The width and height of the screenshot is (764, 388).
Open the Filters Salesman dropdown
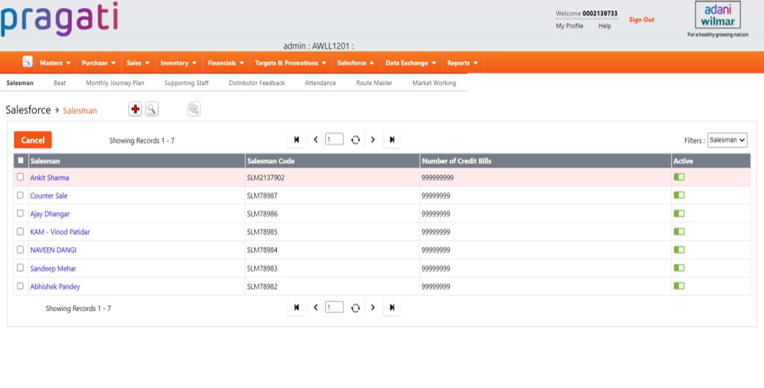pyautogui.click(x=727, y=140)
